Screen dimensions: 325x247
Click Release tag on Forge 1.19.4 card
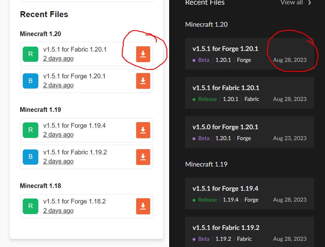coord(207,200)
